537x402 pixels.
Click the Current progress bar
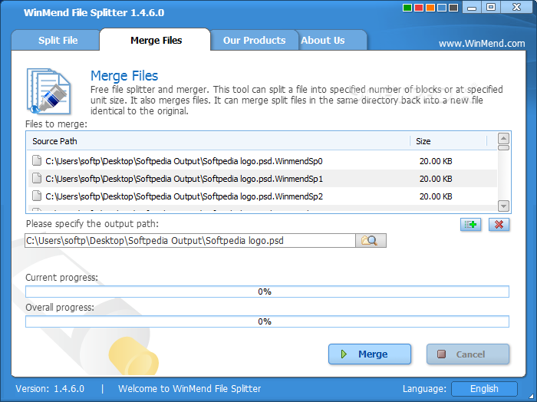(x=267, y=292)
